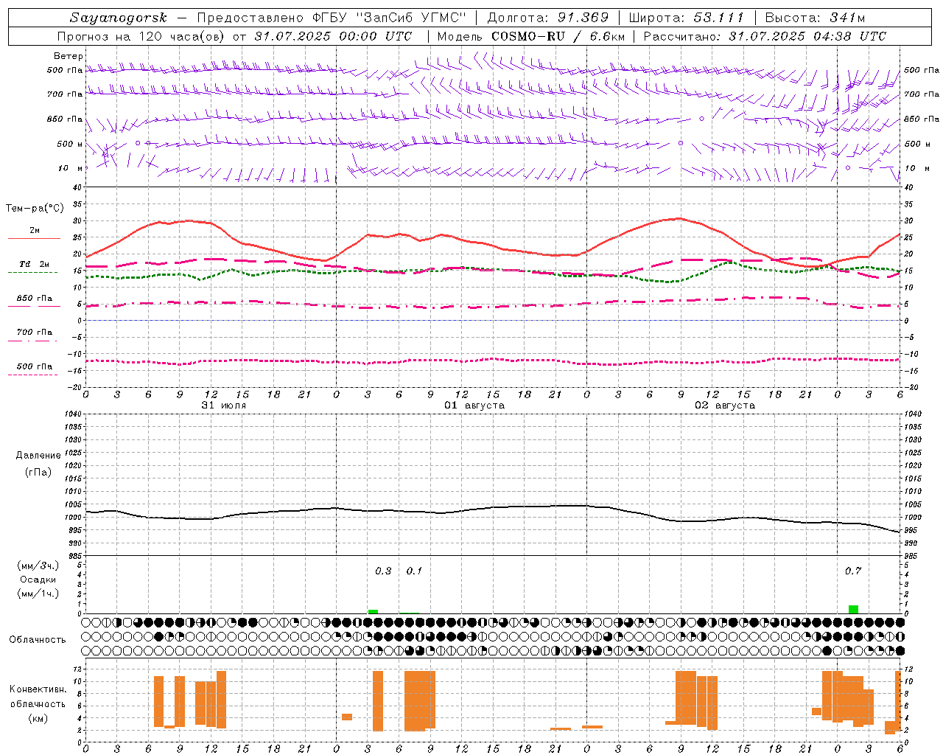Viewport: 943px width, 755px height.
Task: Click the '31 июля' date label
Action: click(224, 406)
